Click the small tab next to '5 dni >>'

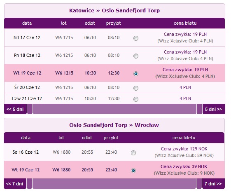point(199,109)
